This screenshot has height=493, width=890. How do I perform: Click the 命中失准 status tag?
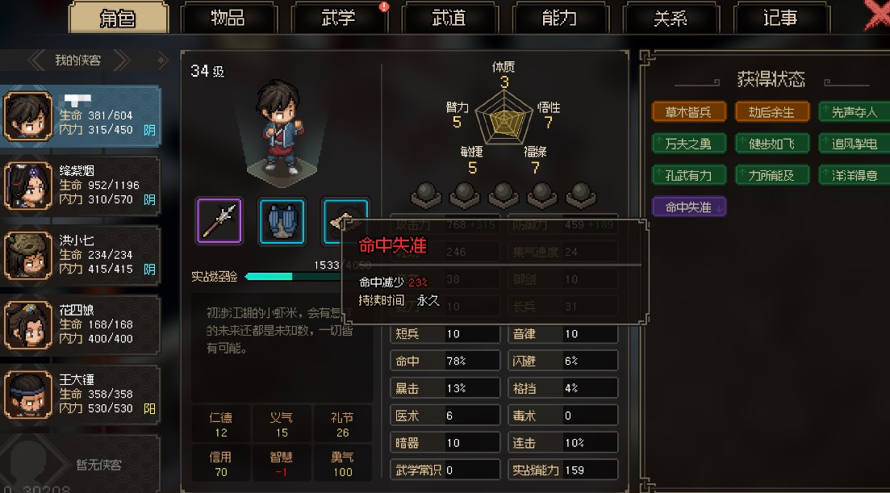click(x=688, y=207)
